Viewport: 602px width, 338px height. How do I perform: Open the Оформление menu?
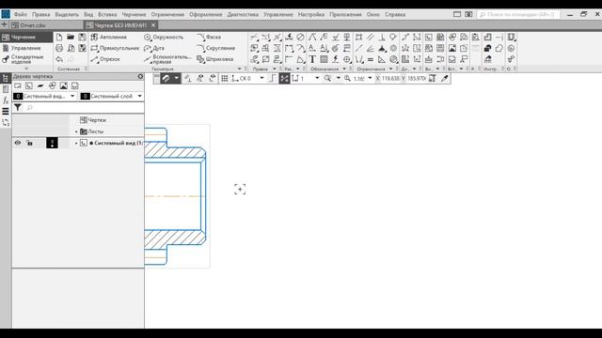point(205,15)
